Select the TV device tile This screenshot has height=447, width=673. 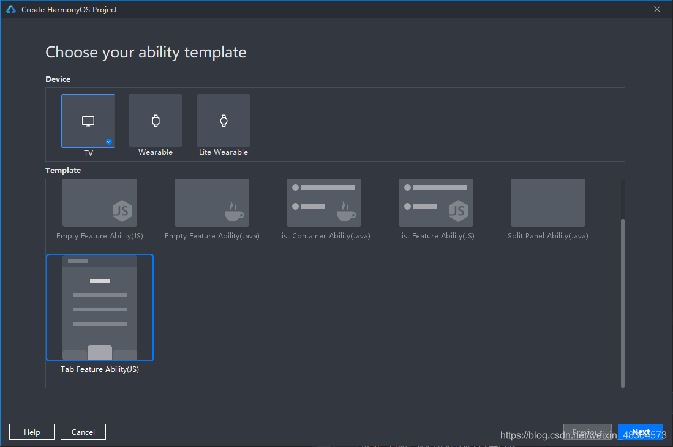[88, 121]
